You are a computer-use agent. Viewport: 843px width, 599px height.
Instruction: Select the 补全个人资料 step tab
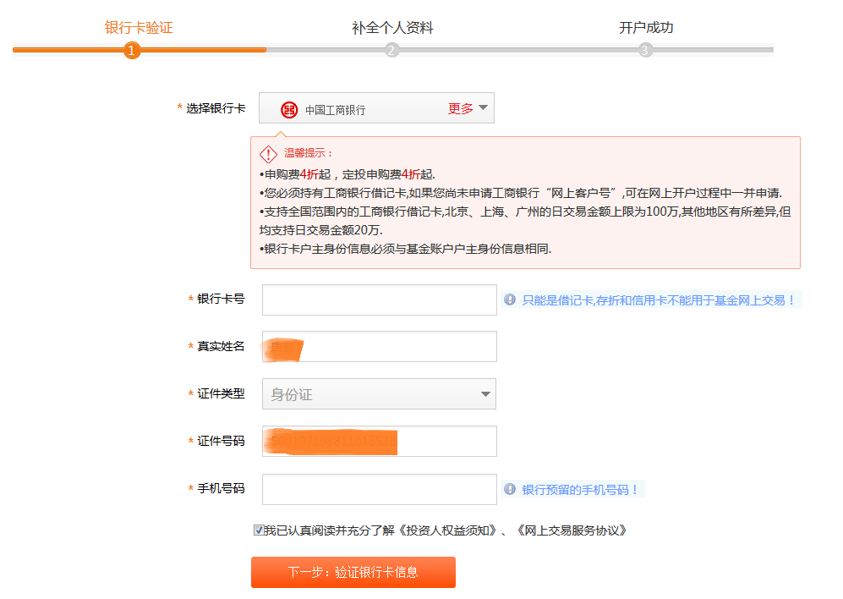point(392,28)
